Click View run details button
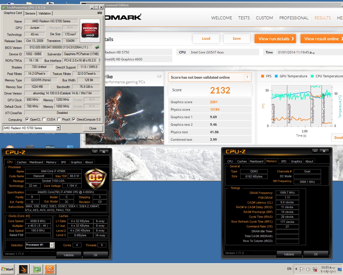The image size is (343, 275). pos(275,39)
